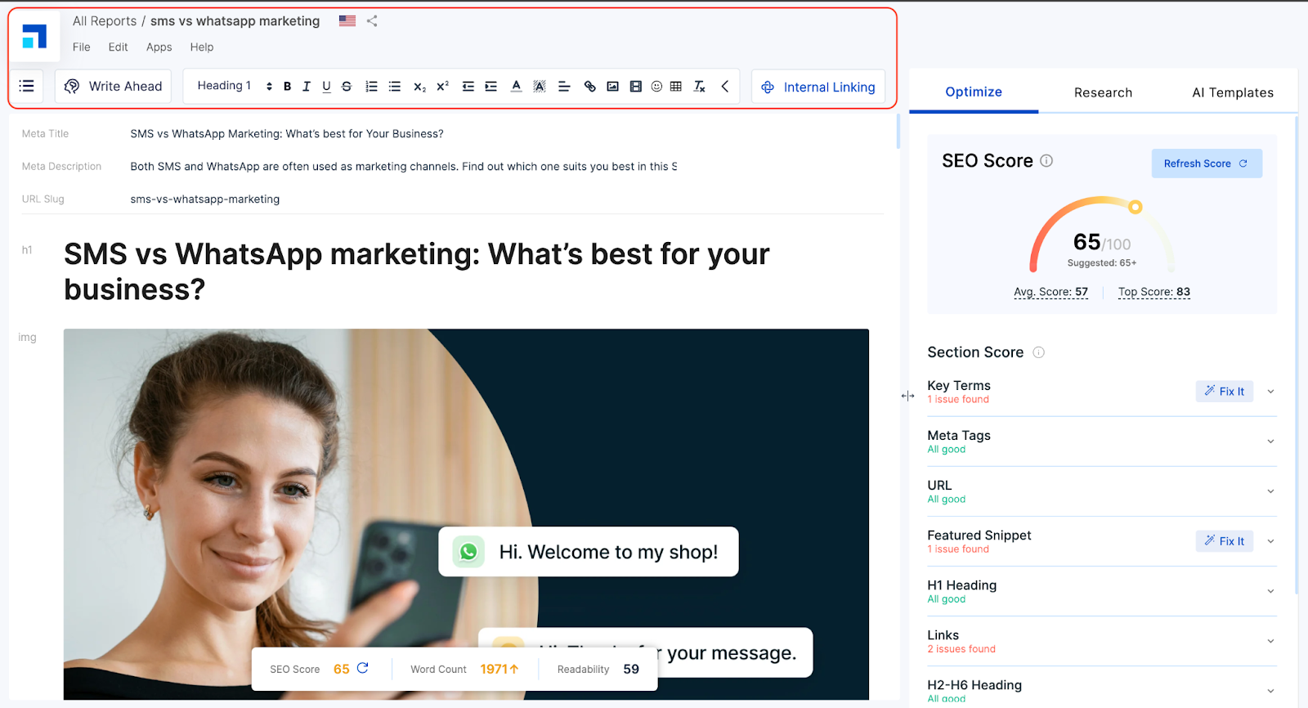Screen dimensions: 1308x708
Task: Expand the H1 Heading section
Action: [x=1270, y=591]
